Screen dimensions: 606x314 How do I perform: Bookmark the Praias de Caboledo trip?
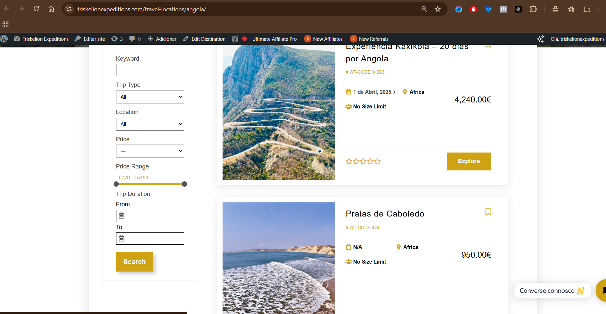tap(488, 212)
